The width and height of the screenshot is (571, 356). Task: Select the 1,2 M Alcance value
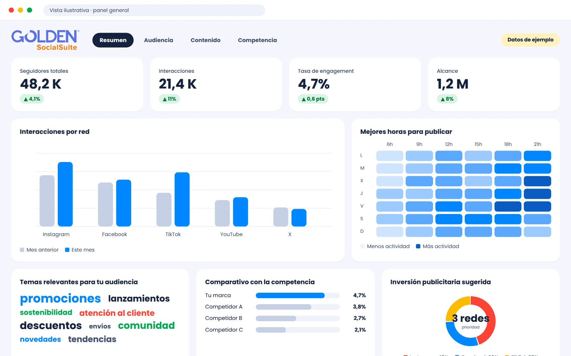(453, 84)
